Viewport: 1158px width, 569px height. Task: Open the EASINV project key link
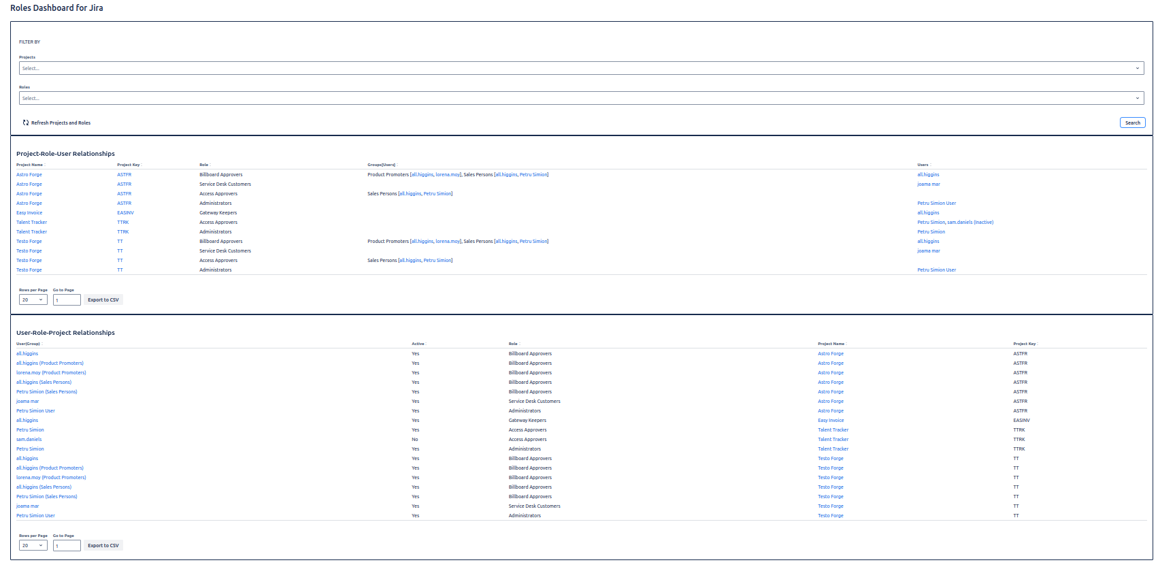(125, 213)
